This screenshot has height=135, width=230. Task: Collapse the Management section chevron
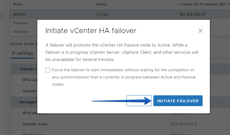[16, 102]
